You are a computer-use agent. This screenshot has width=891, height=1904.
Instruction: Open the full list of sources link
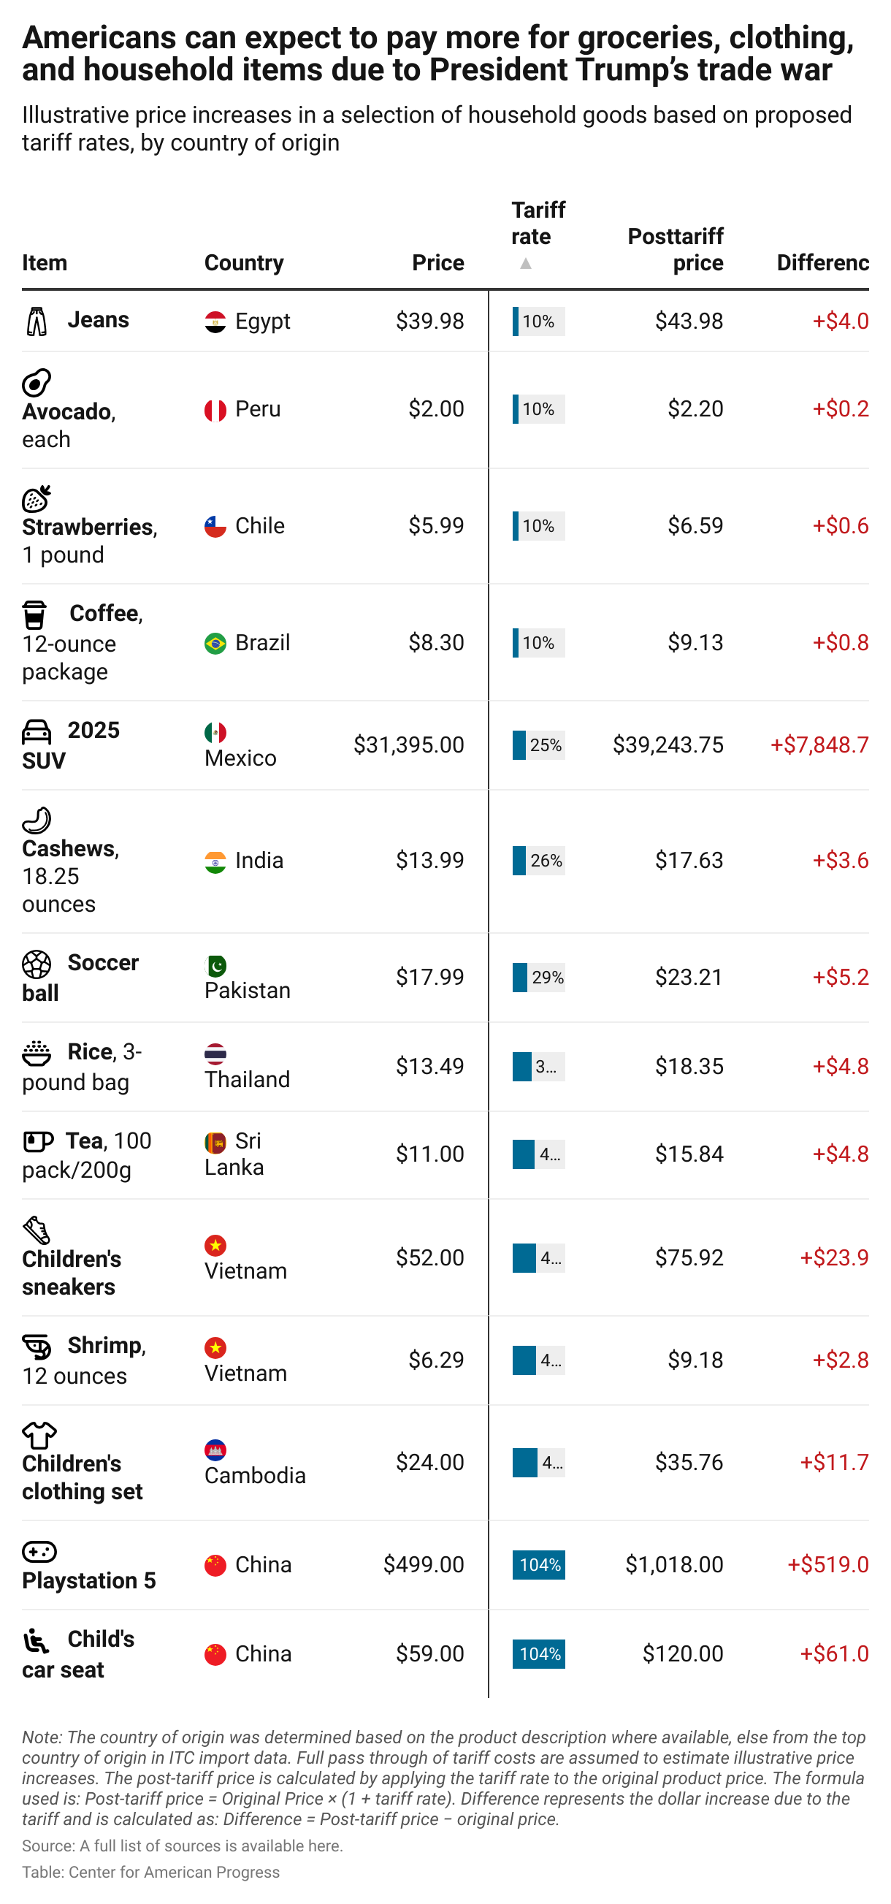[324, 1846]
